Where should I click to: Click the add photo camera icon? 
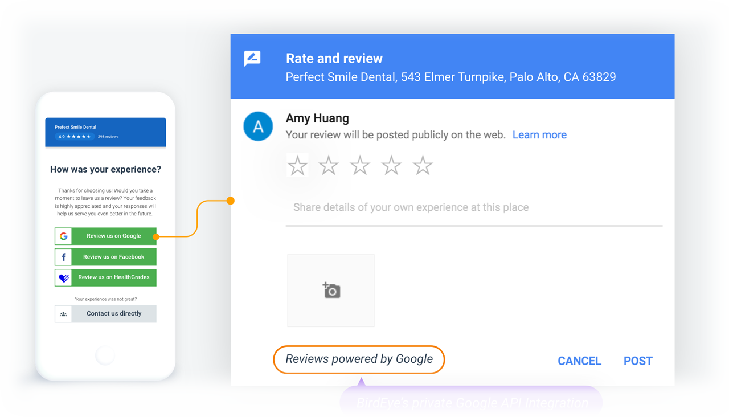(x=331, y=291)
